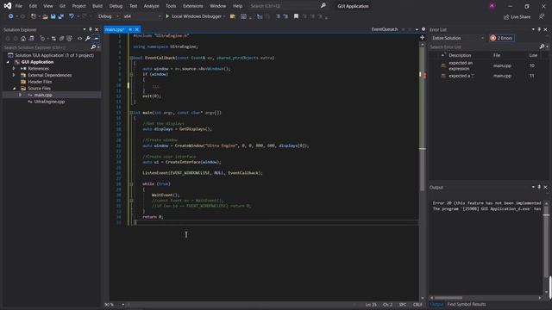Click the Solution Explorer search magnifier

click(x=93, y=47)
